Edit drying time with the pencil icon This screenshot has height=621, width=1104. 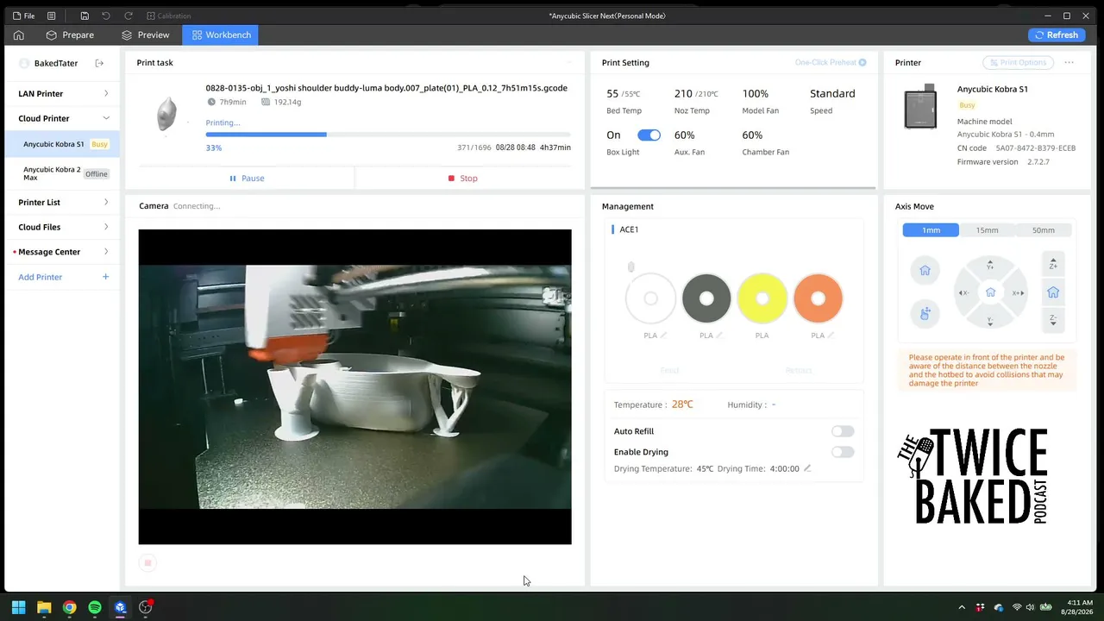[807, 468]
